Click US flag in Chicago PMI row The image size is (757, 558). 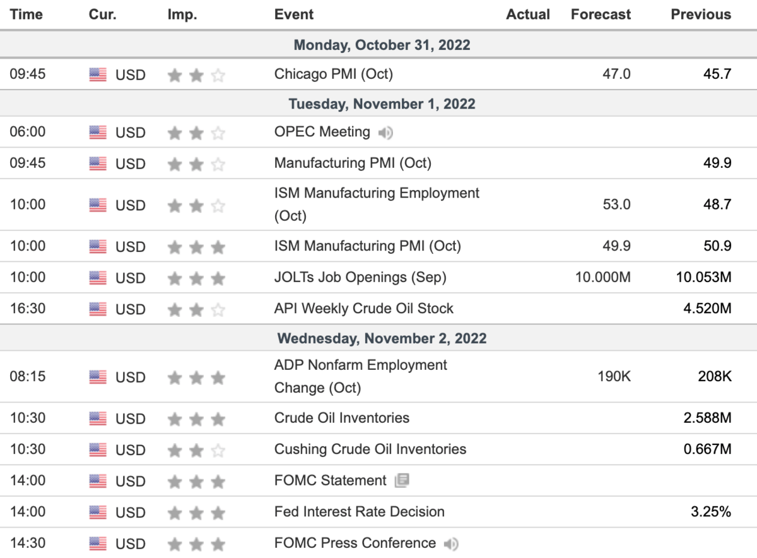coord(98,74)
